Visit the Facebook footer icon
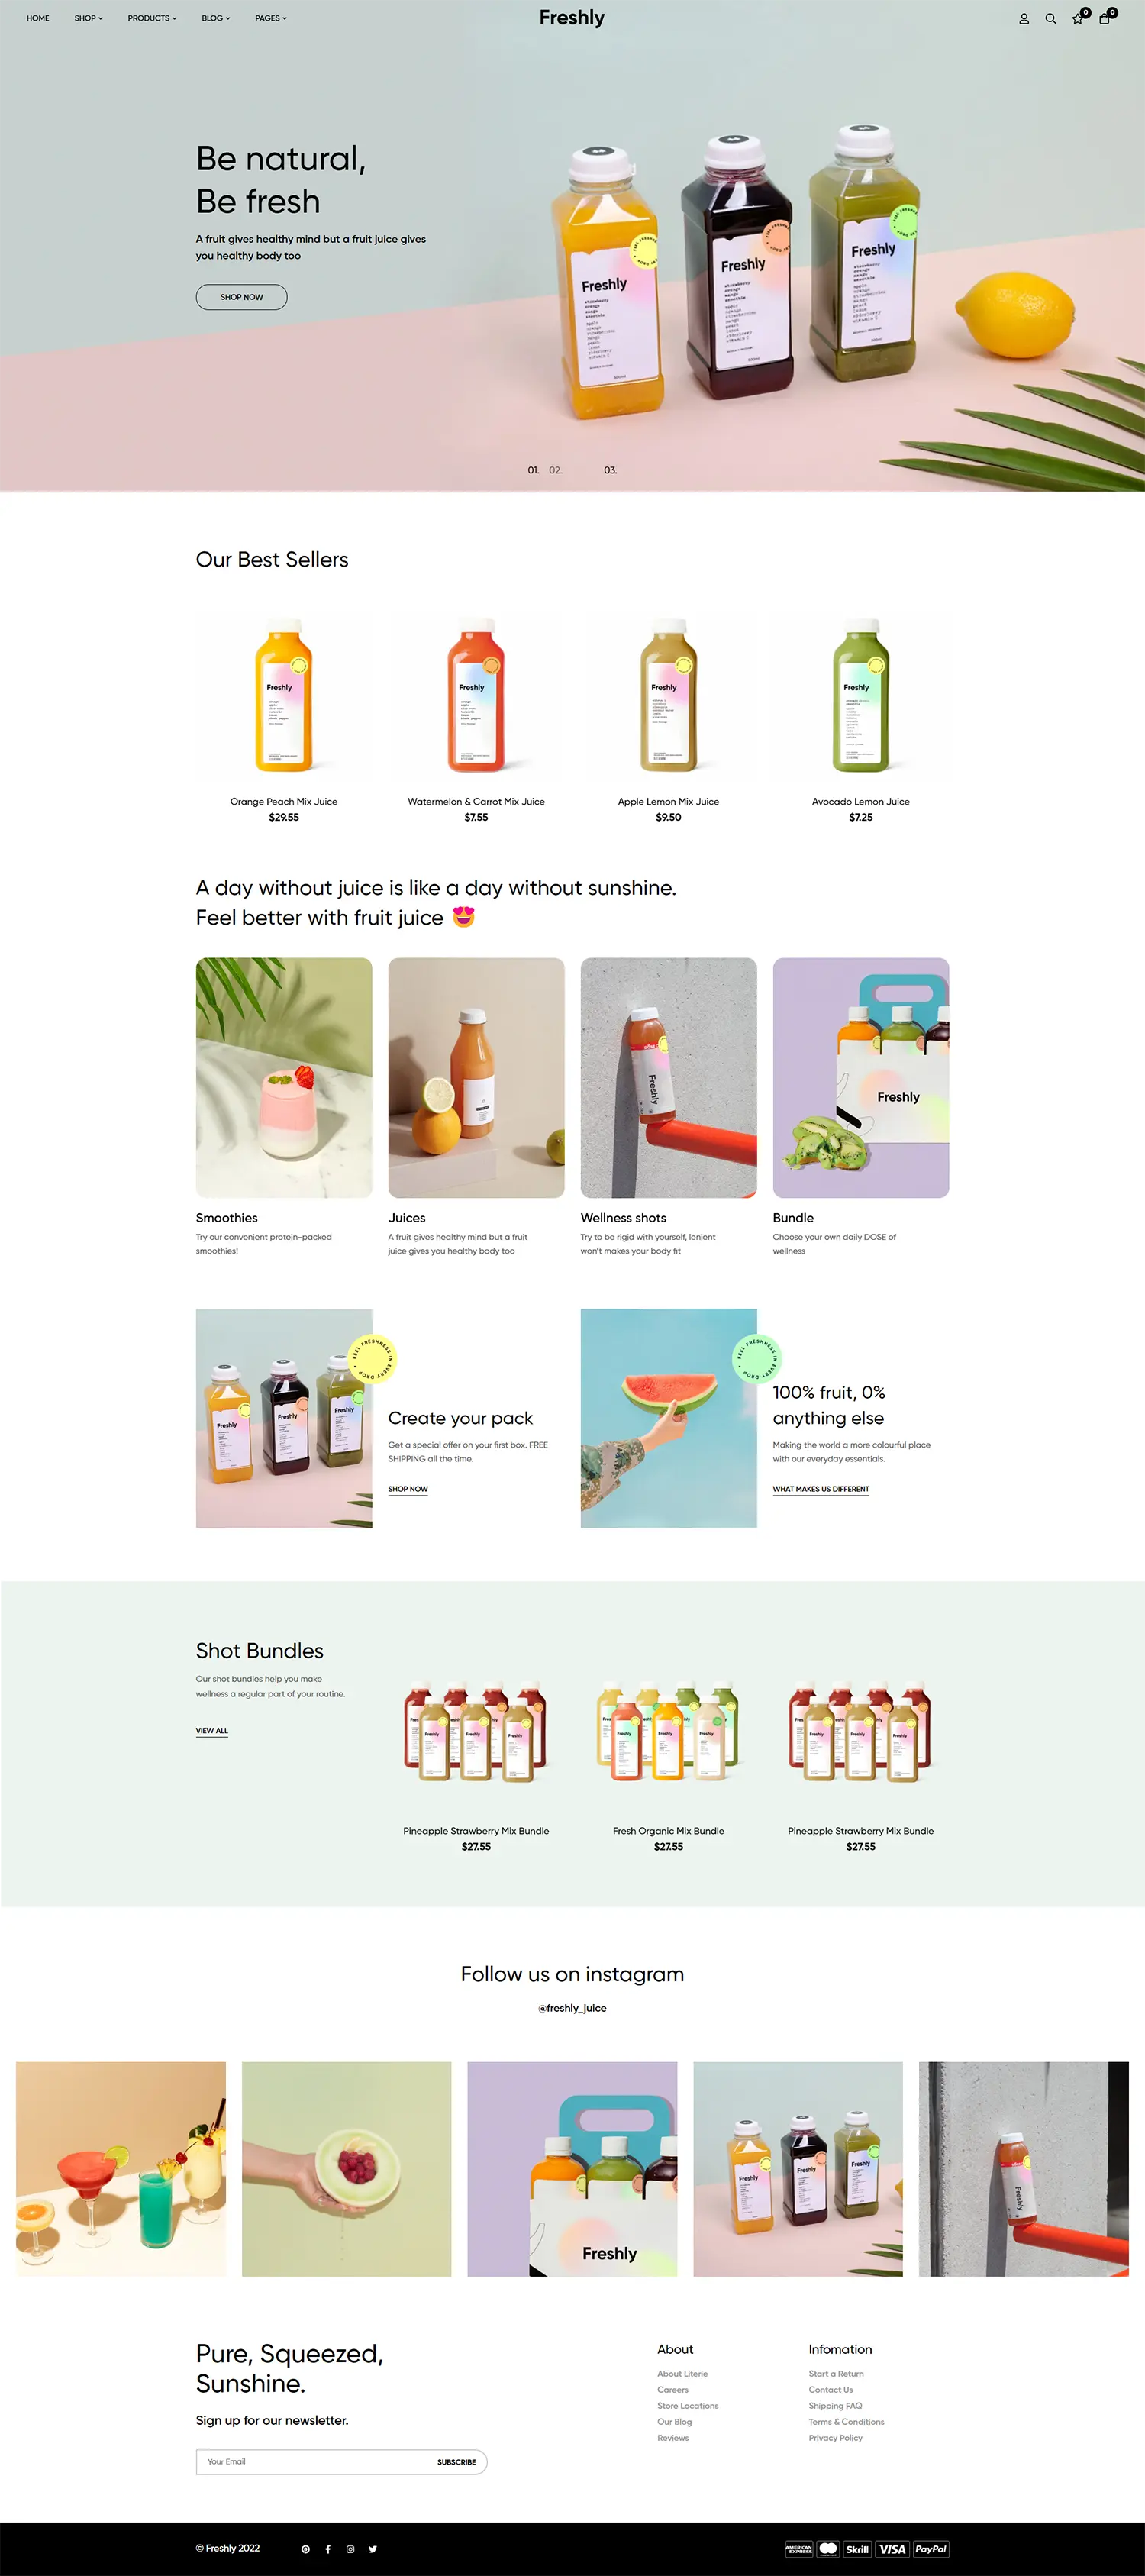 pos(328,2549)
